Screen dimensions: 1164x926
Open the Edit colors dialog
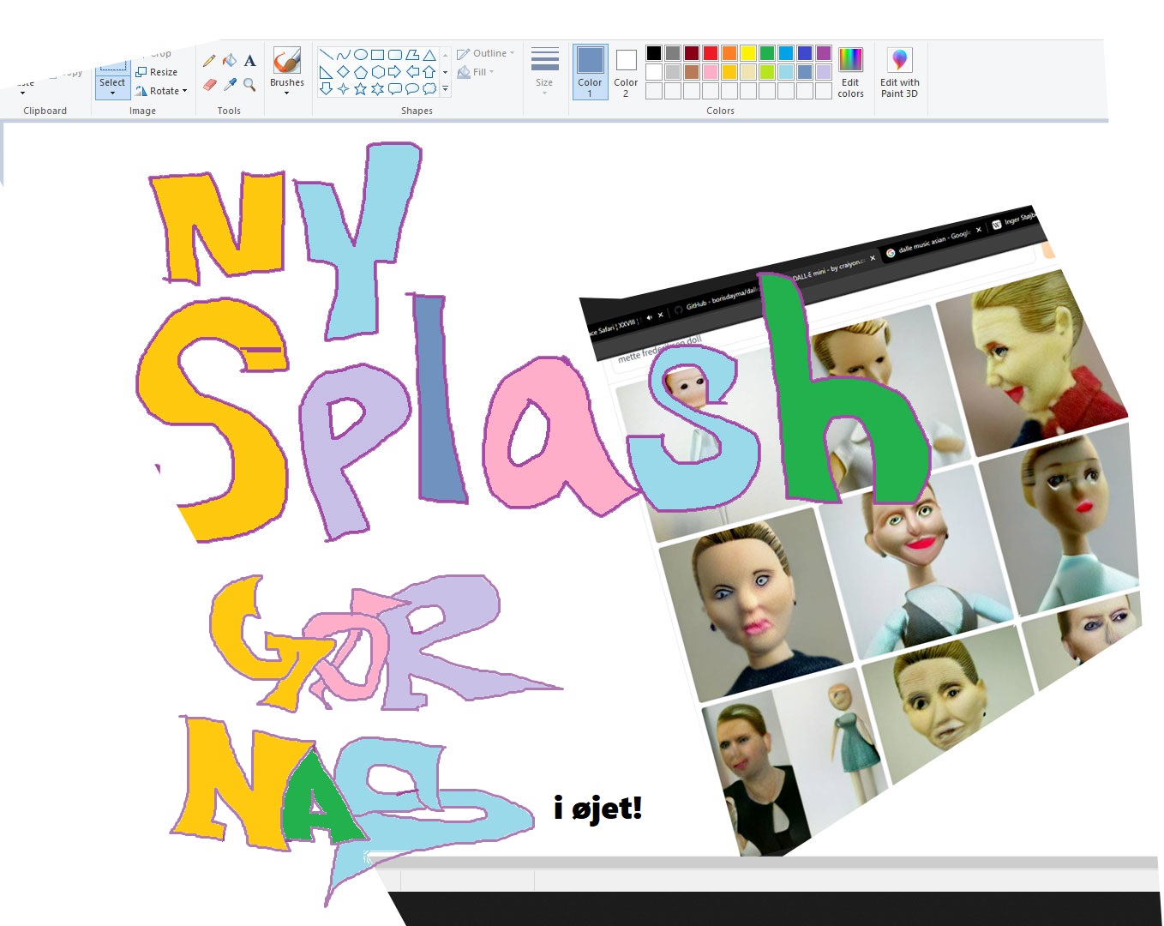pyautogui.click(x=850, y=73)
